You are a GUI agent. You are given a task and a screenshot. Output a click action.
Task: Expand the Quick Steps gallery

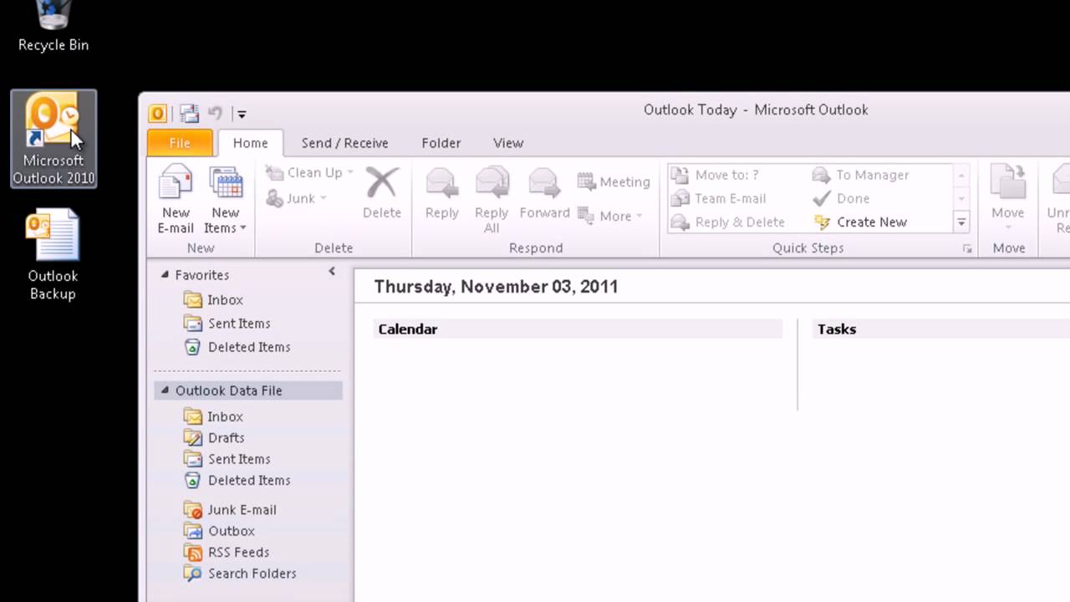(961, 222)
